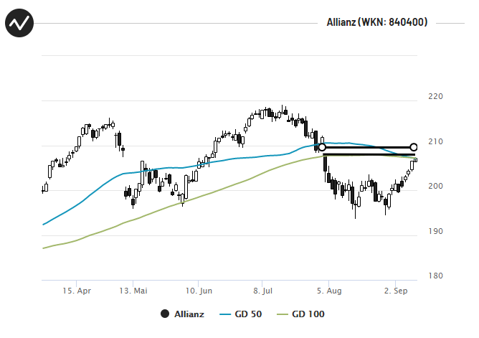Click the 2. Sep date label
Viewport: 479px width, 338px height.
(x=396, y=291)
